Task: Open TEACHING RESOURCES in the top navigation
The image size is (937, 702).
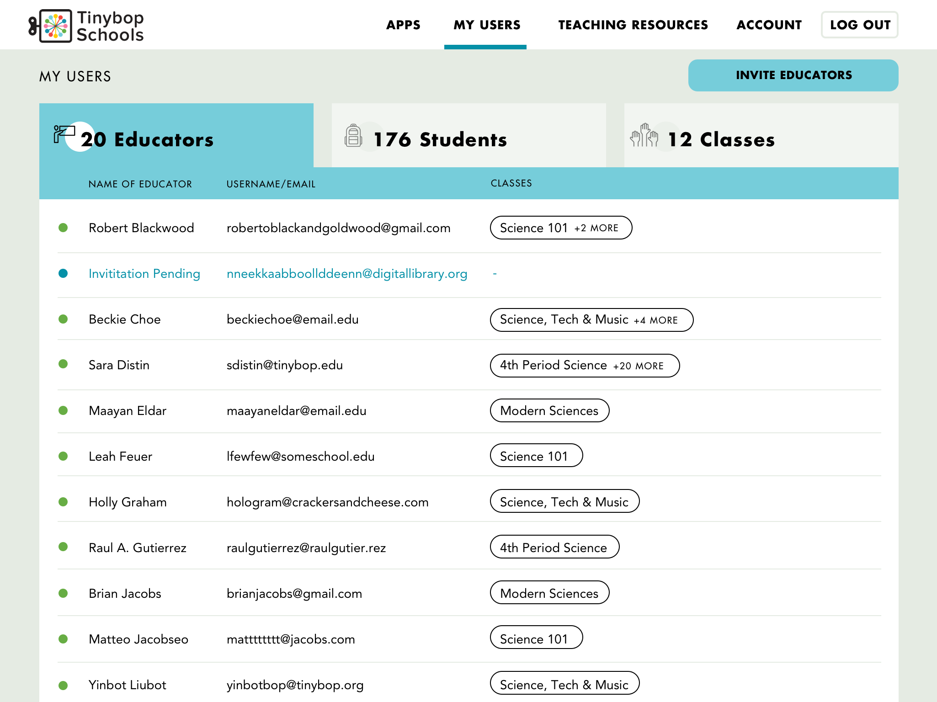Action: 633,25
